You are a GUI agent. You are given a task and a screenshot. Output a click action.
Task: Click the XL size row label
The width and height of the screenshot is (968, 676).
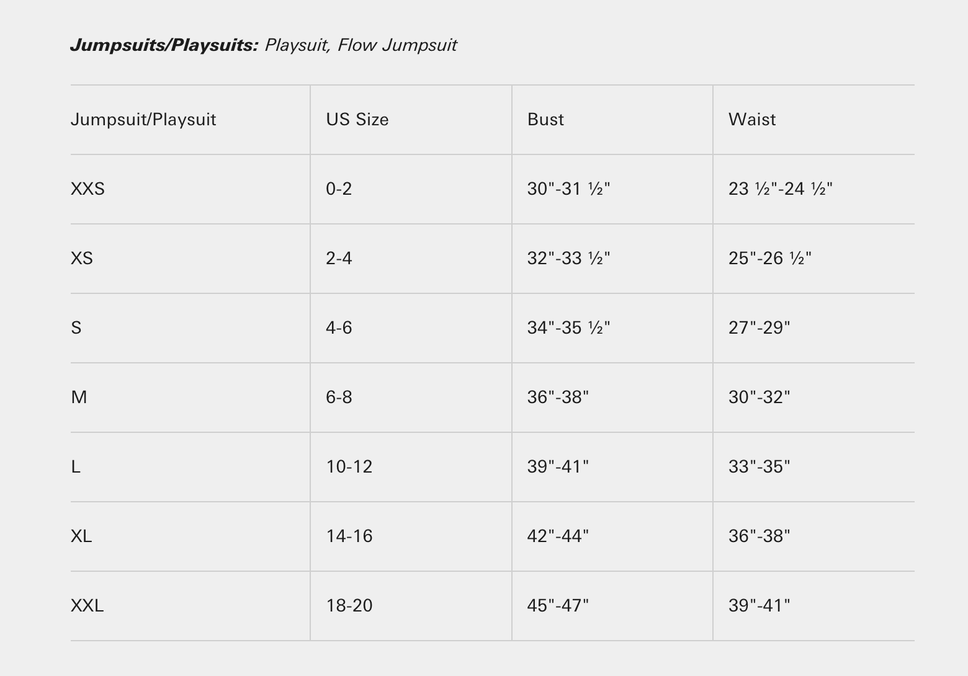81,536
